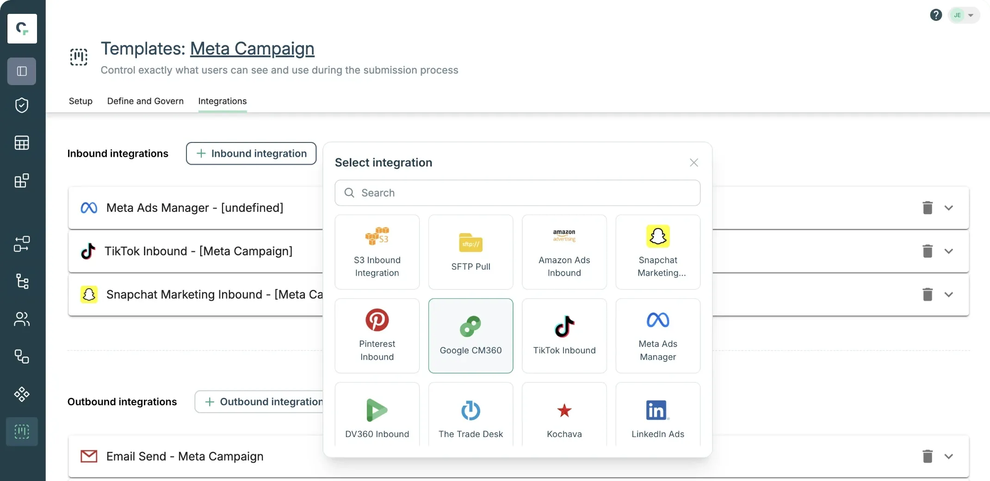The height and width of the screenshot is (481, 990).
Task: Open the table grid sidebar icon
Action: pyautogui.click(x=22, y=143)
